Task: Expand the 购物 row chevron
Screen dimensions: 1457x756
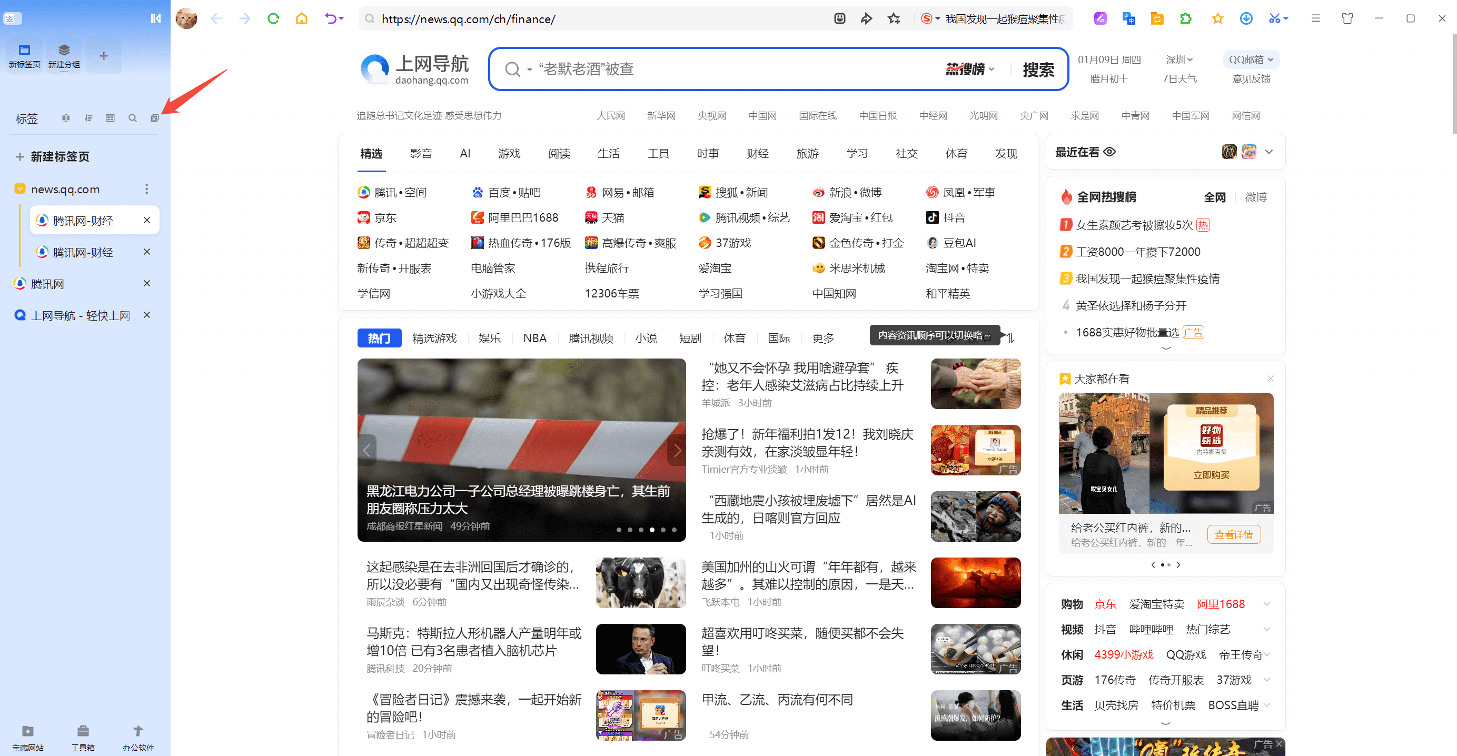Action: tap(1266, 604)
